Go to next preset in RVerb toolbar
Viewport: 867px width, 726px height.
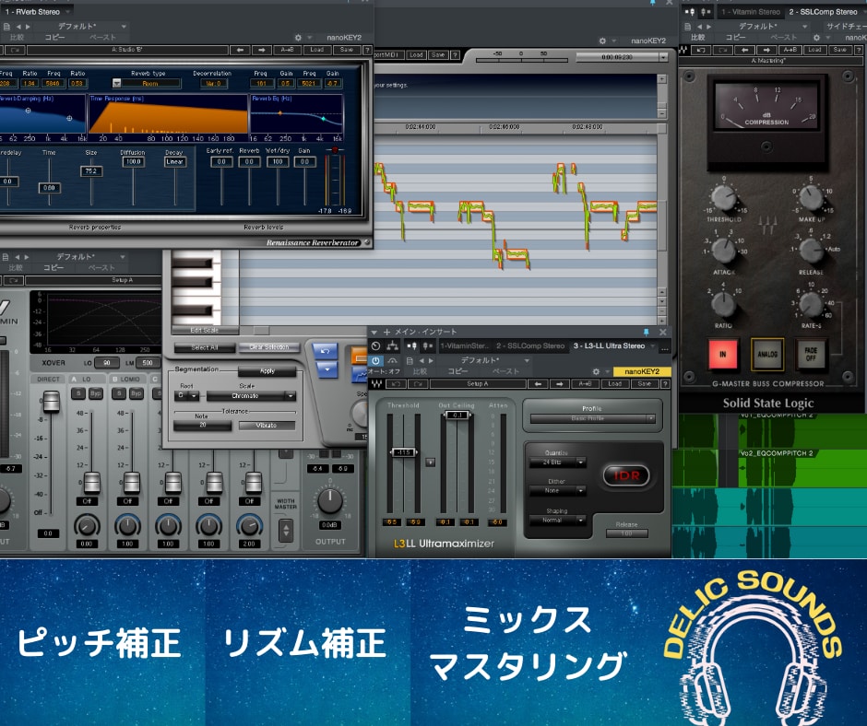pos(262,50)
